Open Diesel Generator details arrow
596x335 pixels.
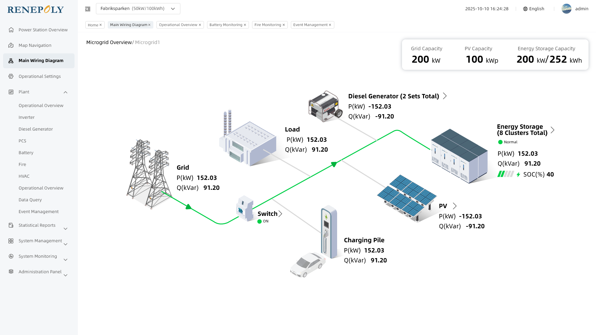(x=445, y=96)
